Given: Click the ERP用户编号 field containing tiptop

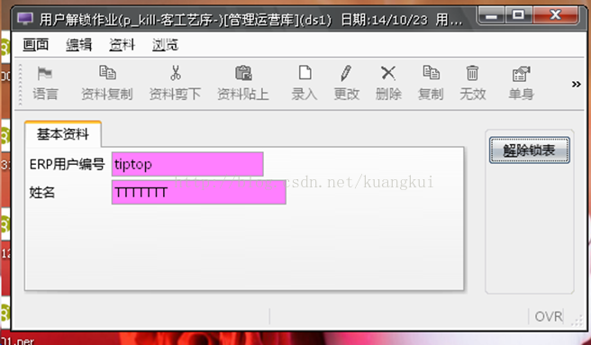Looking at the screenshot, I should click(187, 164).
